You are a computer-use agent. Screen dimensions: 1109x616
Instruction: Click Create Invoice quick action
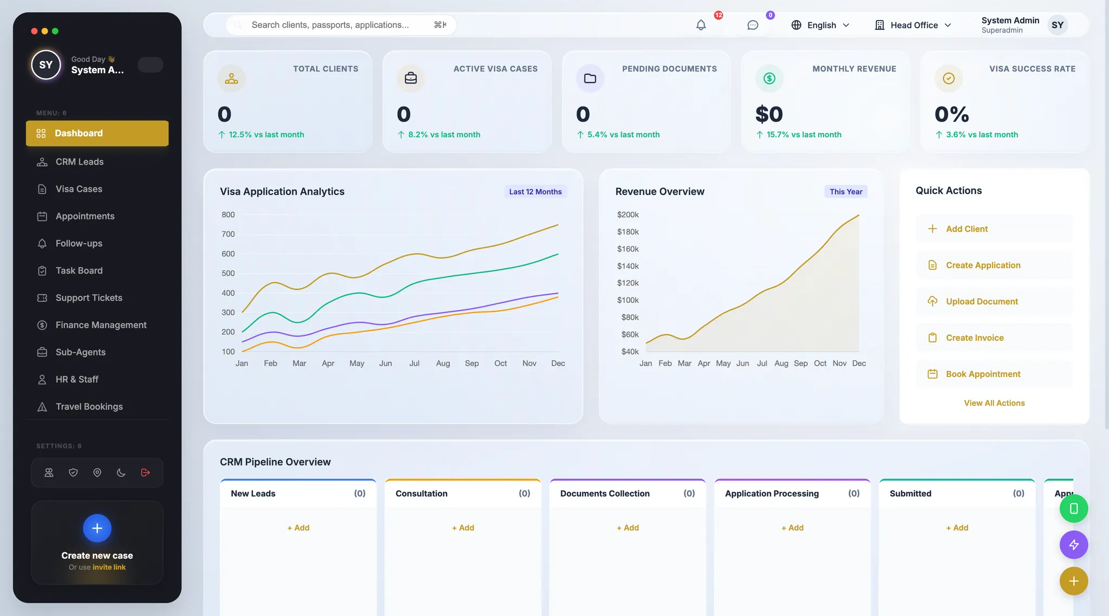click(x=994, y=337)
